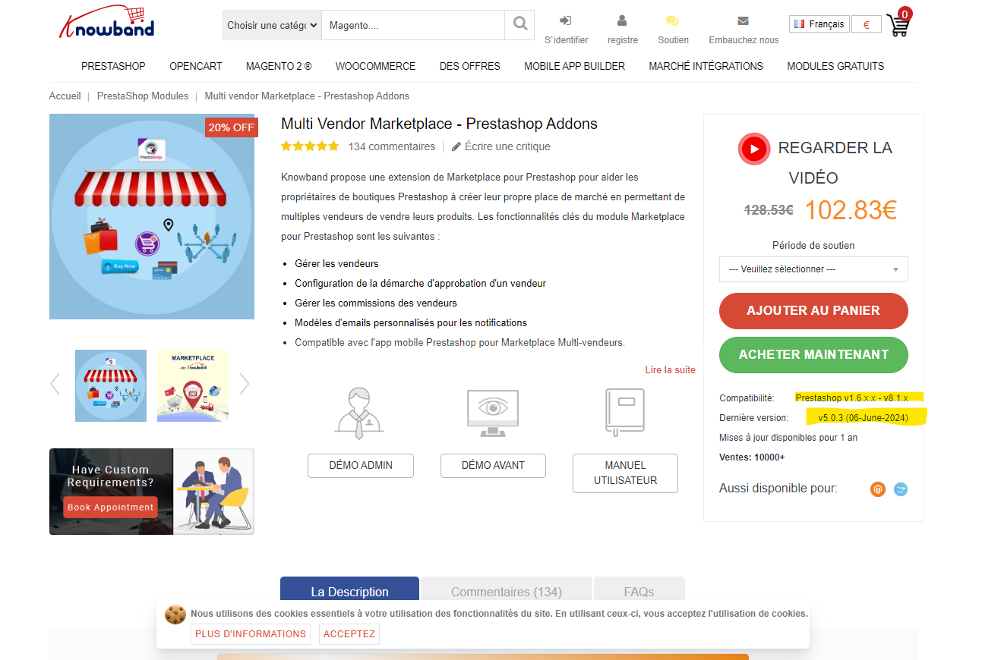Click the Prestashop v1.6.x.x - v8.1.x text

[851, 398]
